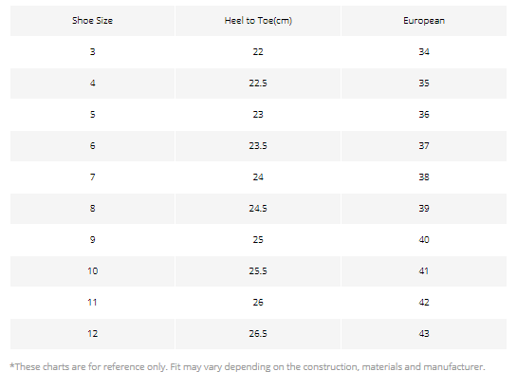Click European size 40 cell
The width and height of the screenshot is (517, 390).
pos(424,240)
